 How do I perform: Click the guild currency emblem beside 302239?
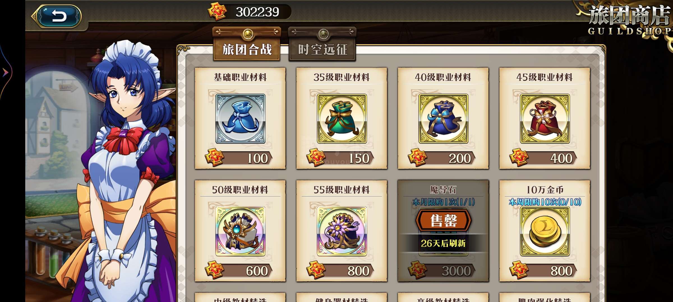click(x=217, y=12)
